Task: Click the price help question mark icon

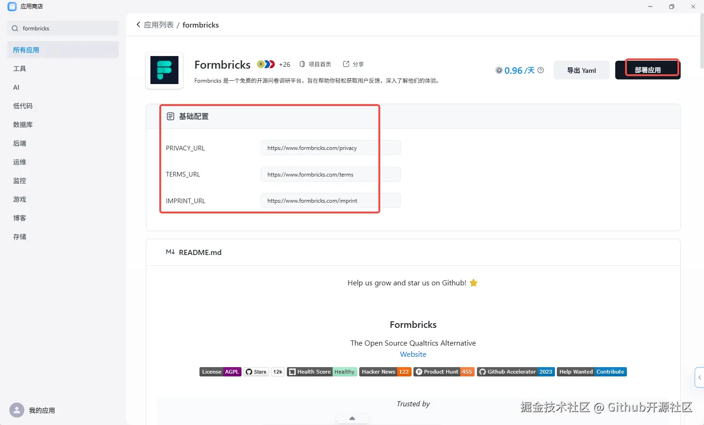Action: coord(540,70)
